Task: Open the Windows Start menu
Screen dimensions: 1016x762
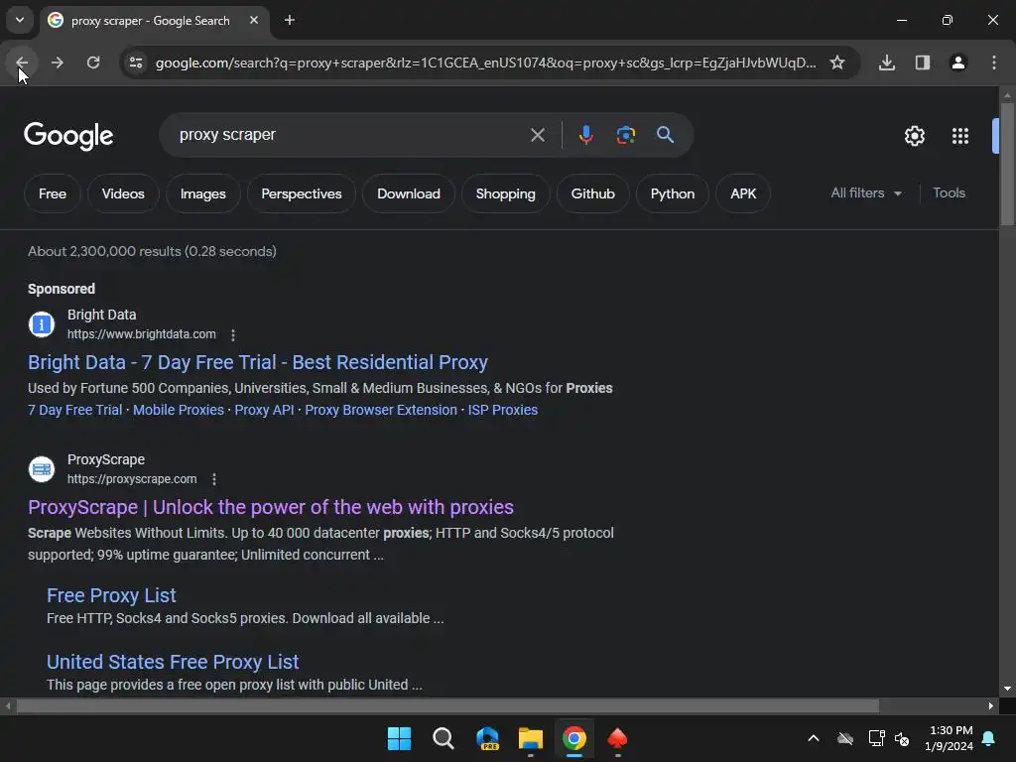Action: [399, 738]
